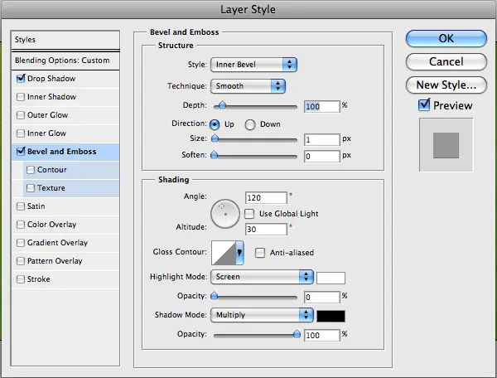Click the Depth value input field
Screen dimensions: 497x378
(x=321, y=106)
